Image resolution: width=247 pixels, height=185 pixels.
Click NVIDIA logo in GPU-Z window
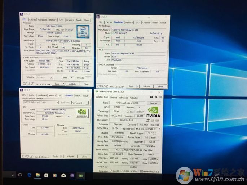click(153, 112)
